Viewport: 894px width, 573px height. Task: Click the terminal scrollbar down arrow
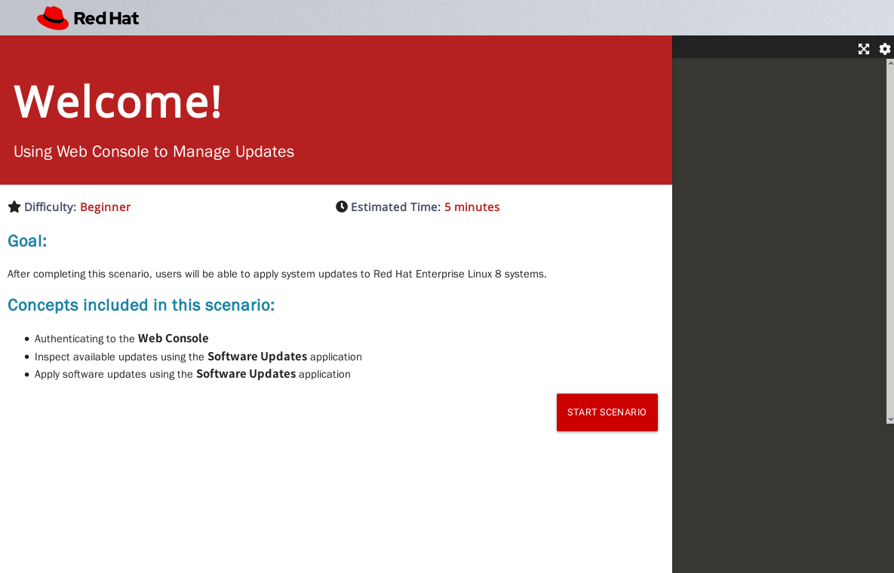890,419
